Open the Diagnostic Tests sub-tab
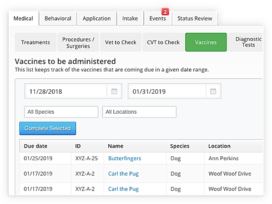This screenshot has height=204, width=272. pos(245,42)
